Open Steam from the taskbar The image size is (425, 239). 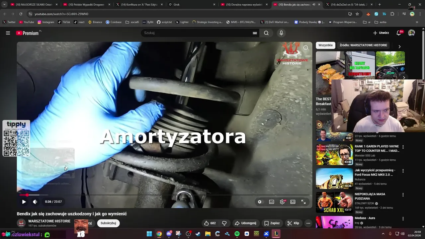click(198, 234)
